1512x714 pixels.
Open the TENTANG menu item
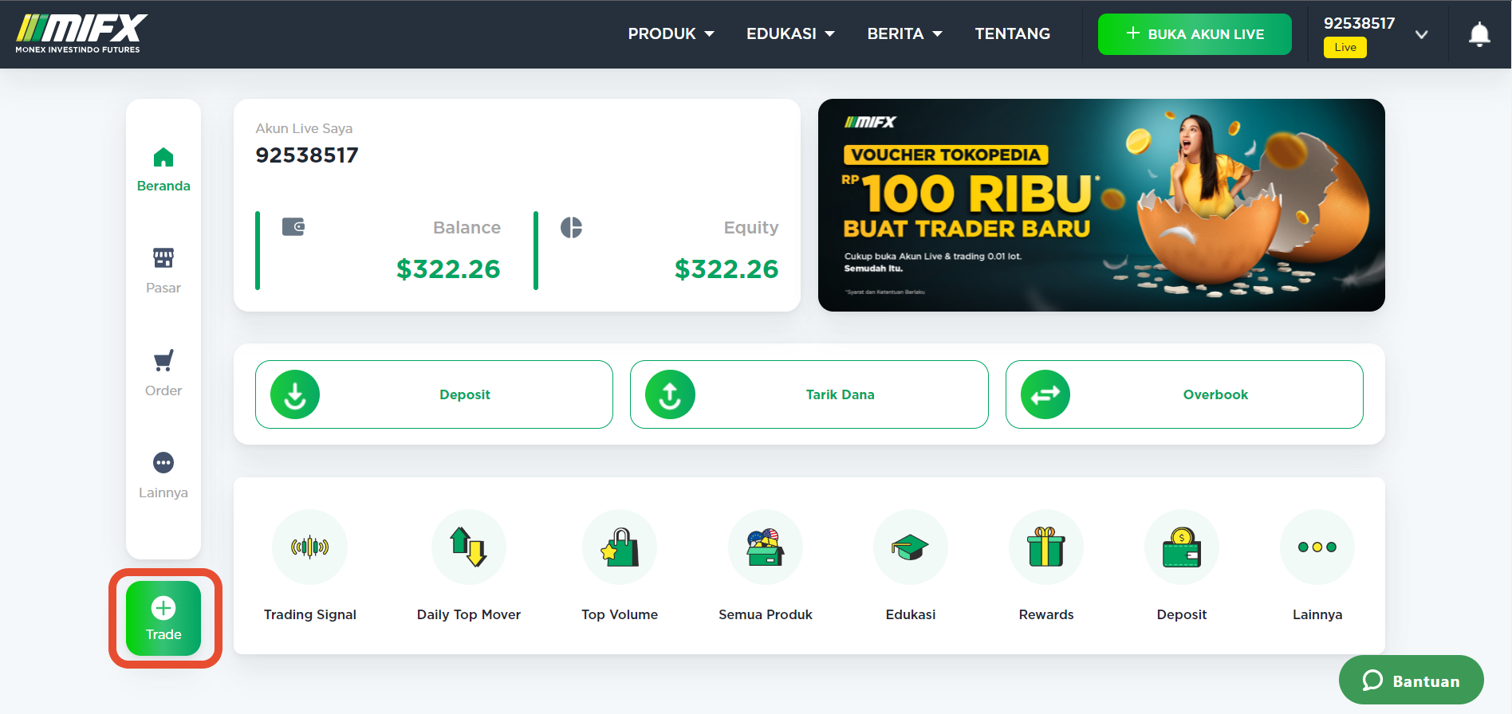(1012, 33)
